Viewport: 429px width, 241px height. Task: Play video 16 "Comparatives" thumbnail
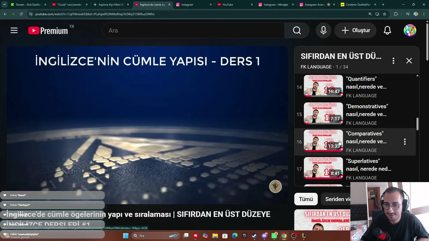coord(323,141)
